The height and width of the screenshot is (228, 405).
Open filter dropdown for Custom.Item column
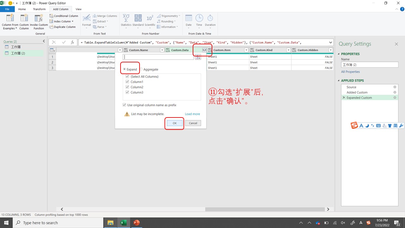pos(246,50)
